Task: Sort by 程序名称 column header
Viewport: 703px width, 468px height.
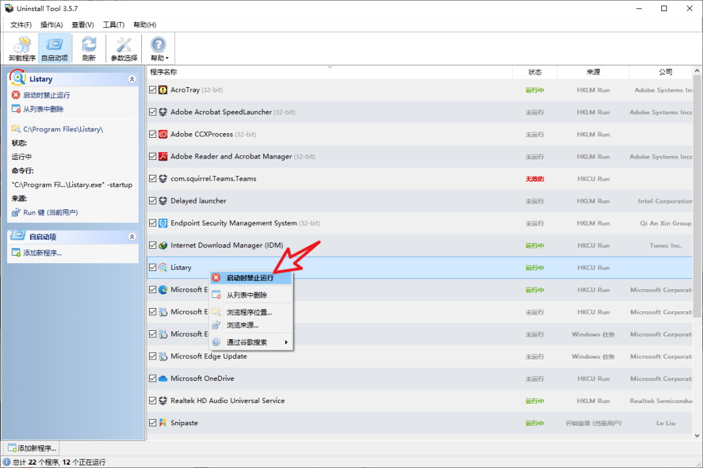Action: click(x=329, y=72)
